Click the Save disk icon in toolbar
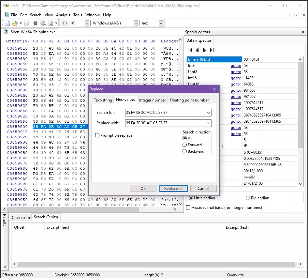The image size is (308, 278). (x=26, y=23)
